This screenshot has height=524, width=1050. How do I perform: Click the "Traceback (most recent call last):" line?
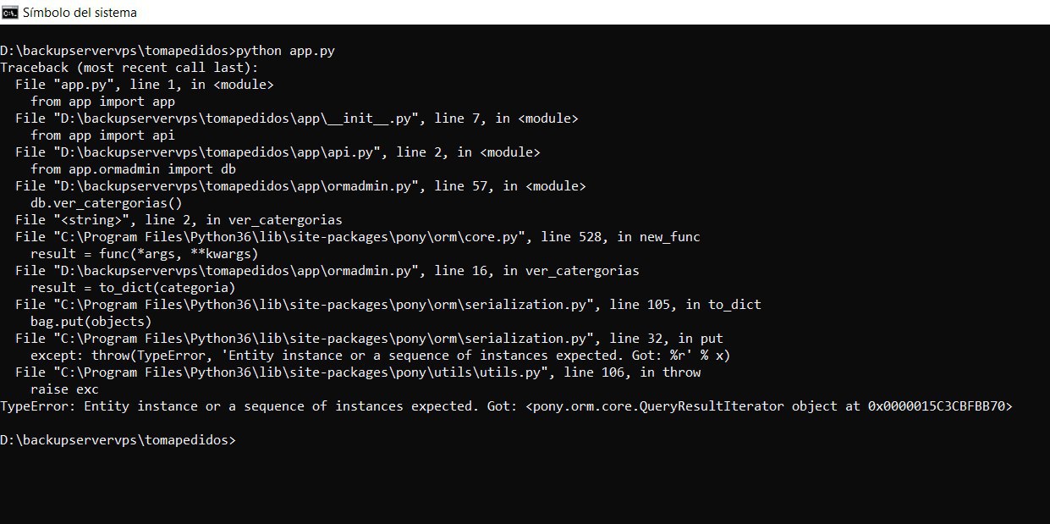click(129, 68)
